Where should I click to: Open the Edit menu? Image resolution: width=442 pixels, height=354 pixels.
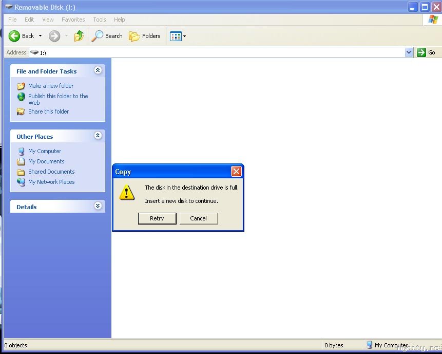29,20
